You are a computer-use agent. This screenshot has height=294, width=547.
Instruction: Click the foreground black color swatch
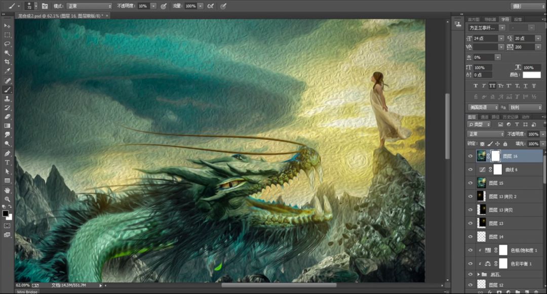tap(5, 214)
